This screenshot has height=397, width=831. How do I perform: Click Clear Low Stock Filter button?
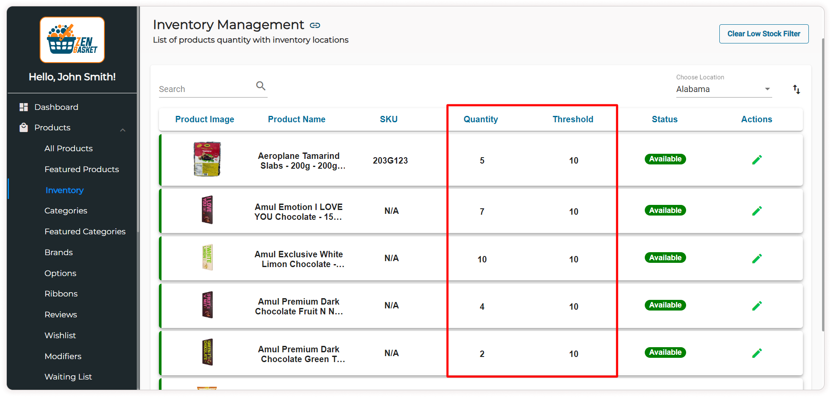tap(764, 34)
